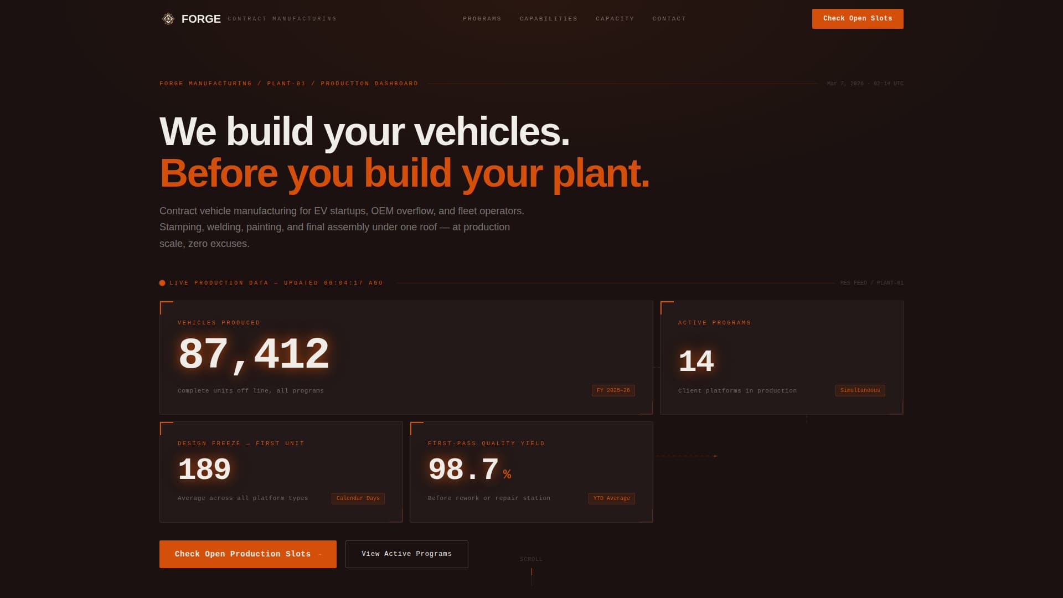This screenshot has width=1063, height=598.
Task: Select the FY 2025-26 badge
Action: click(613, 390)
